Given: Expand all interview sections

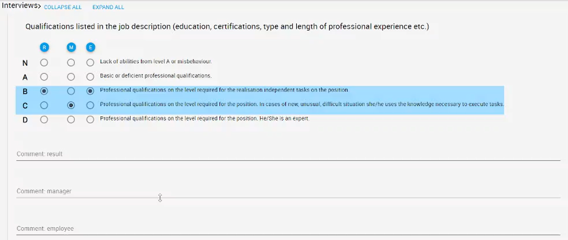Looking at the screenshot, I should tap(108, 7).
